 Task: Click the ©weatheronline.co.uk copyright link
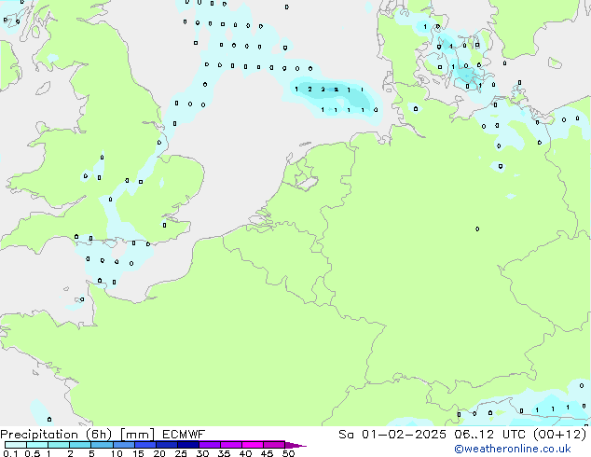point(513,449)
